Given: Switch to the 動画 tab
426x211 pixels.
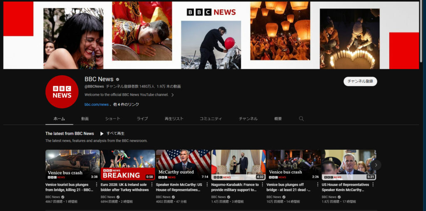Looking at the screenshot, I should pyautogui.click(x=85, y=119).
